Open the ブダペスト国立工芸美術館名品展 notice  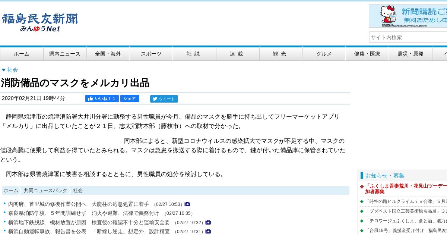click(406, 211)
